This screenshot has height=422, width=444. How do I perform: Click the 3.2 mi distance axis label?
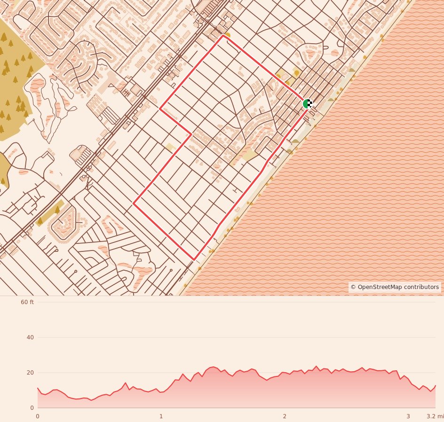pos(435,416)
